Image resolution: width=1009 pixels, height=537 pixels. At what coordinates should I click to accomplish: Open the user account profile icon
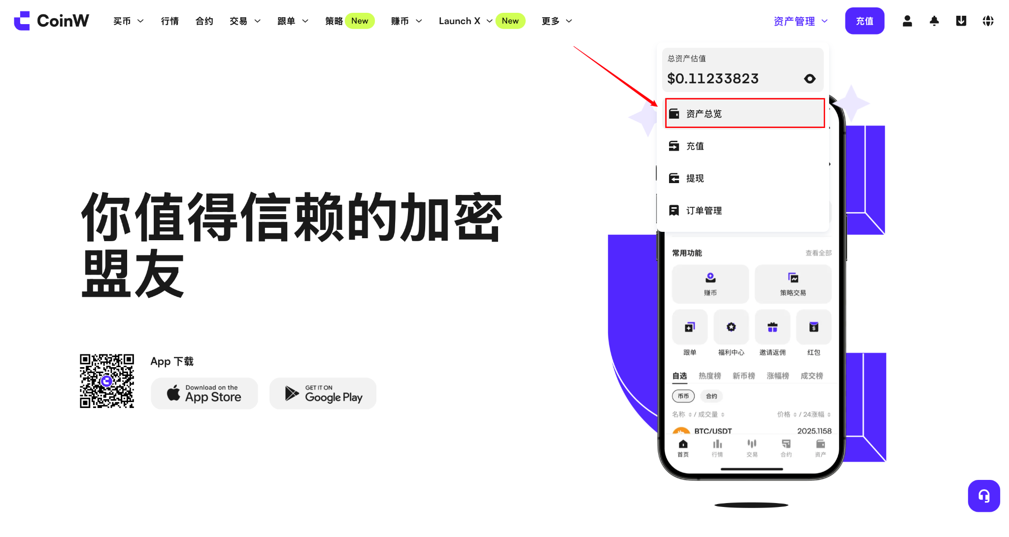coord(907,21)
